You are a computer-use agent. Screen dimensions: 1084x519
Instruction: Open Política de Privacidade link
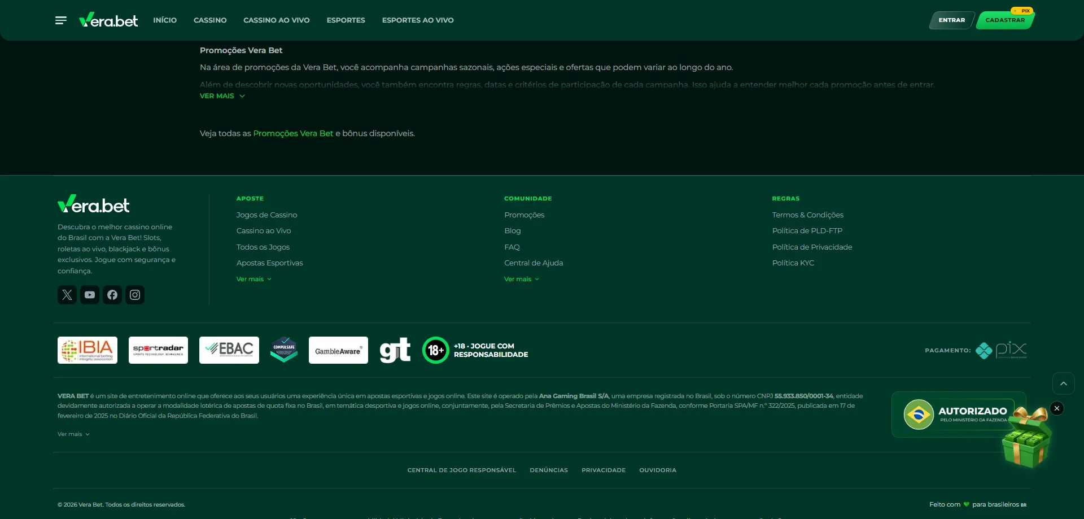coord(812,247)
